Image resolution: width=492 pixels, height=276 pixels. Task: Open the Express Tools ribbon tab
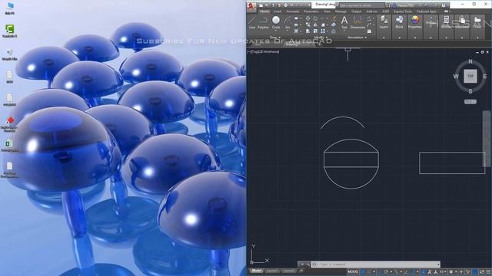(x=403, y=11)
